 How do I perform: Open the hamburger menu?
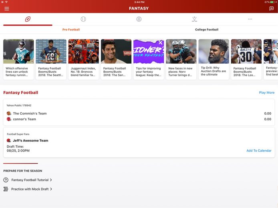7,8
